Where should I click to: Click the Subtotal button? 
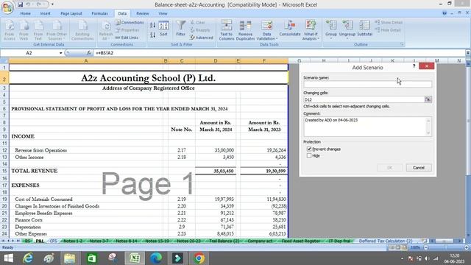click(365, 28)
